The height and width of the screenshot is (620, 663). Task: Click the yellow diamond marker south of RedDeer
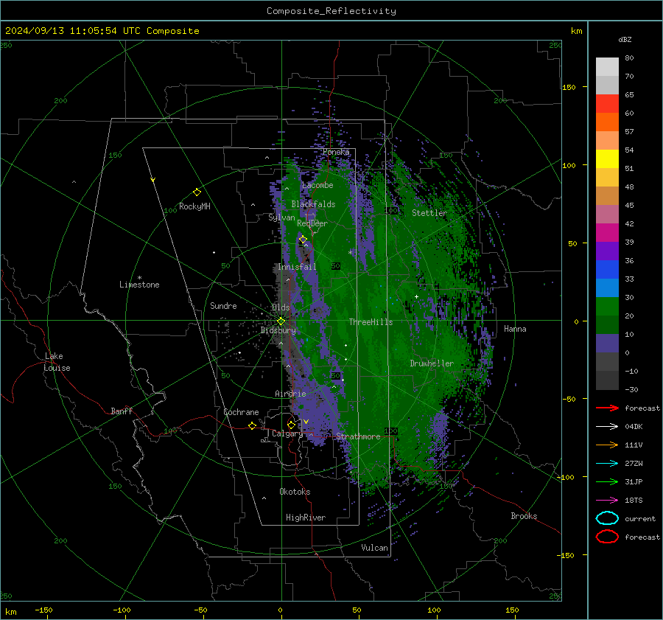coord(303,240)
